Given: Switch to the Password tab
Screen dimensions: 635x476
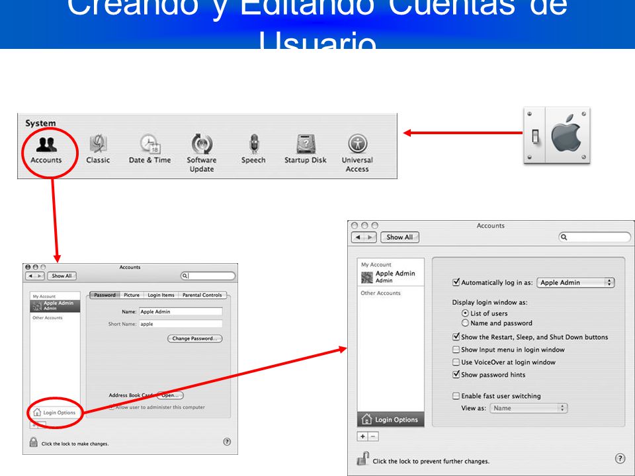Looking at the screenshot, I should [x=105, y=295].
